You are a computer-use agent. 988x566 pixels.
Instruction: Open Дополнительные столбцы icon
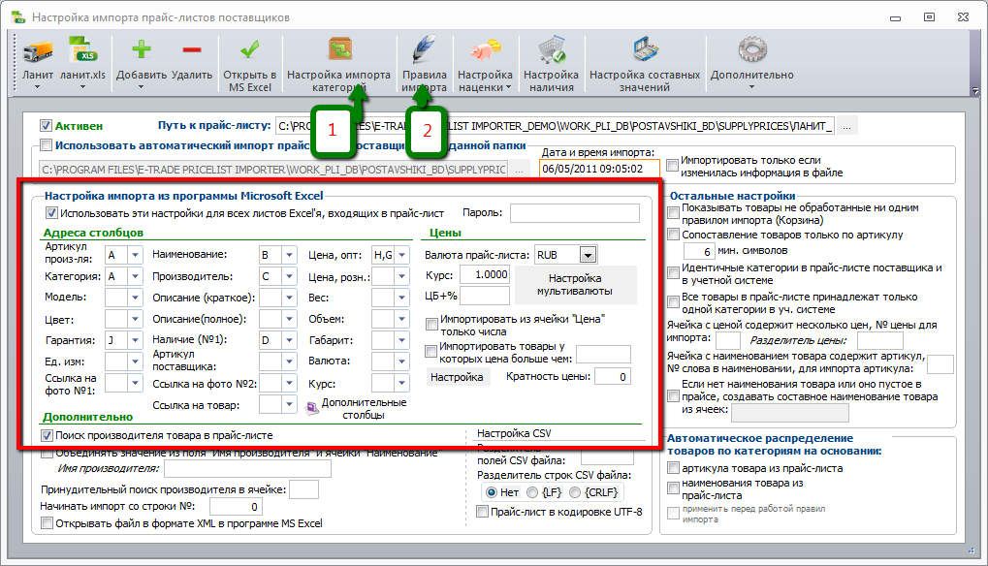(x=312, y=409)
